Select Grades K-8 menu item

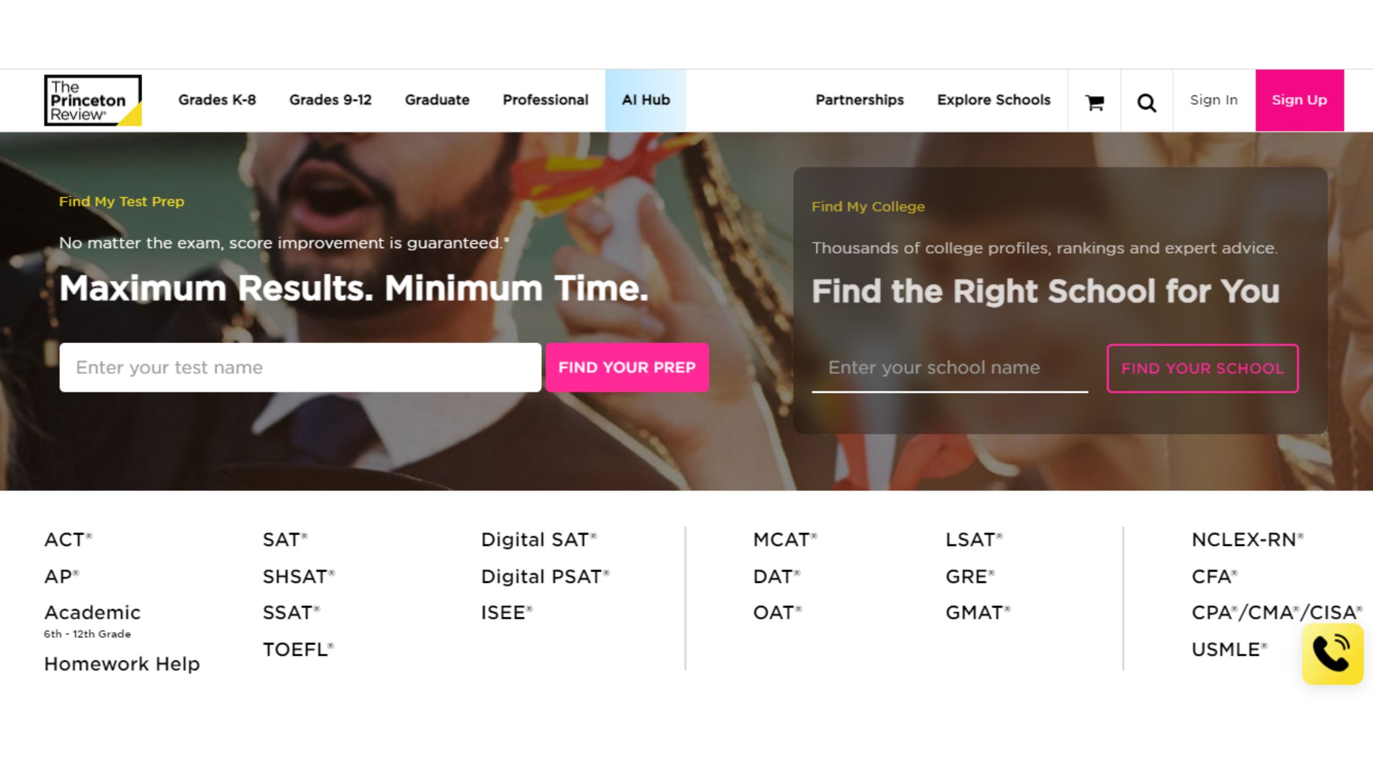click(x=217, y=100)
